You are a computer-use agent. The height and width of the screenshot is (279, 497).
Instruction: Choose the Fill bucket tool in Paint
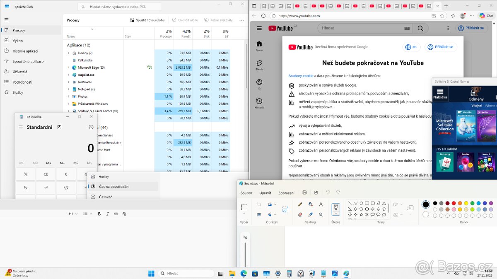coord(311,204)
